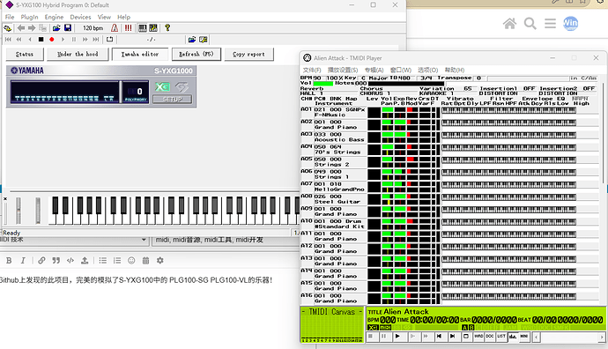Open the 窗口(W) menu in TMIDI Player
The image size is (608, 349).
(401, 70)
